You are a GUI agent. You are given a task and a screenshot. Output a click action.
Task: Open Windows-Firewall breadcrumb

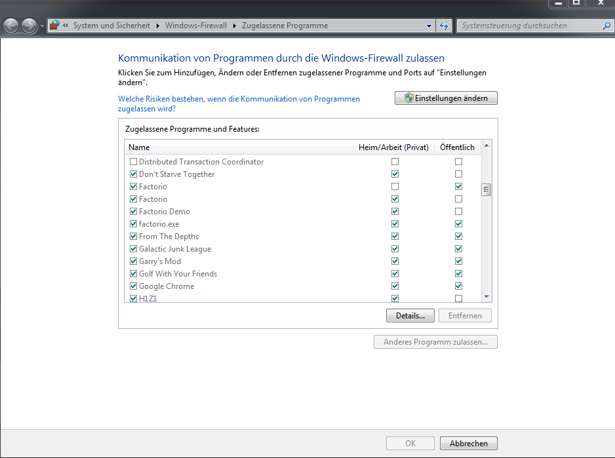click(x=196, y=26)
